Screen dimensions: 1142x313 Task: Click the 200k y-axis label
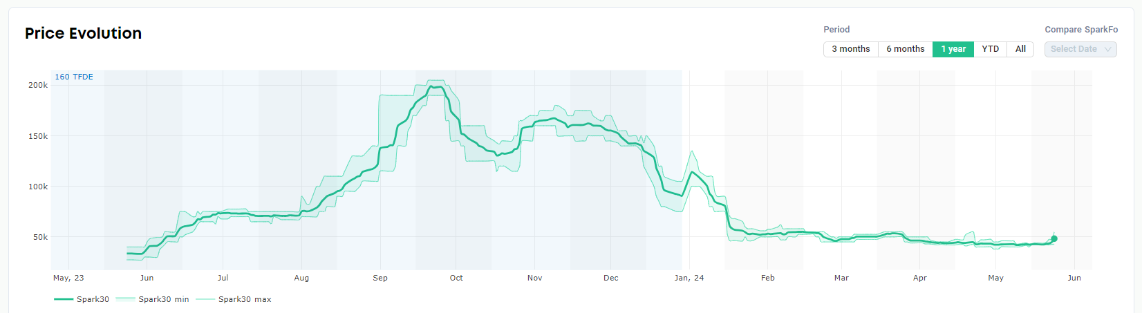(x=38, y=85)
